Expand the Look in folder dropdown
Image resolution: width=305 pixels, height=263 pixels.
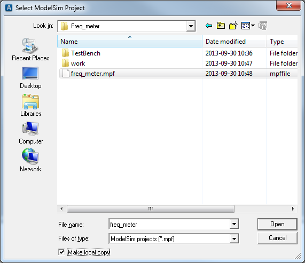(x=191, y=26)
